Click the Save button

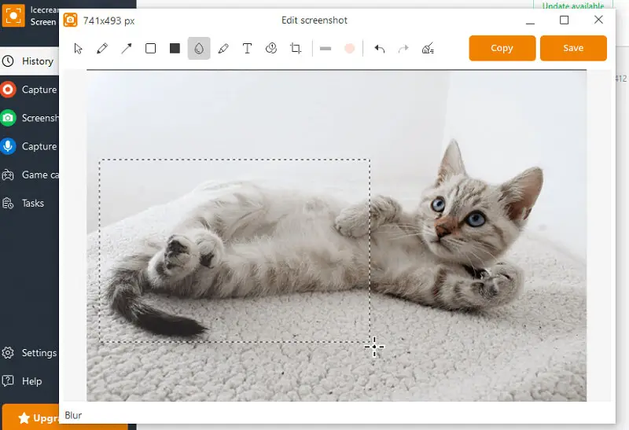coord(573,48)
